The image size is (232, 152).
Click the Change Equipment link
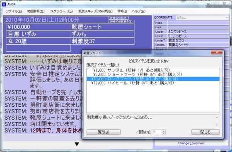pos(191,143)
